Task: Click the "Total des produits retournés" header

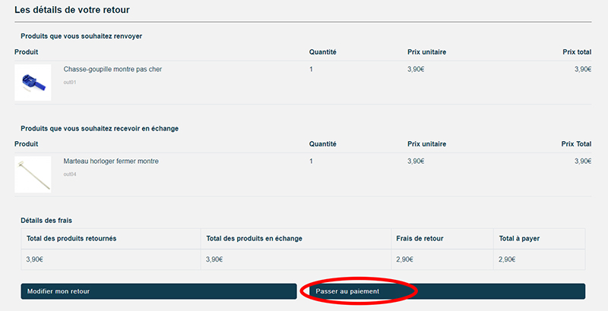Action: pos(71,239)
